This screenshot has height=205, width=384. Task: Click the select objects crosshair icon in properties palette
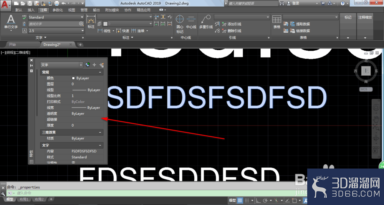[x=94, y=65]
